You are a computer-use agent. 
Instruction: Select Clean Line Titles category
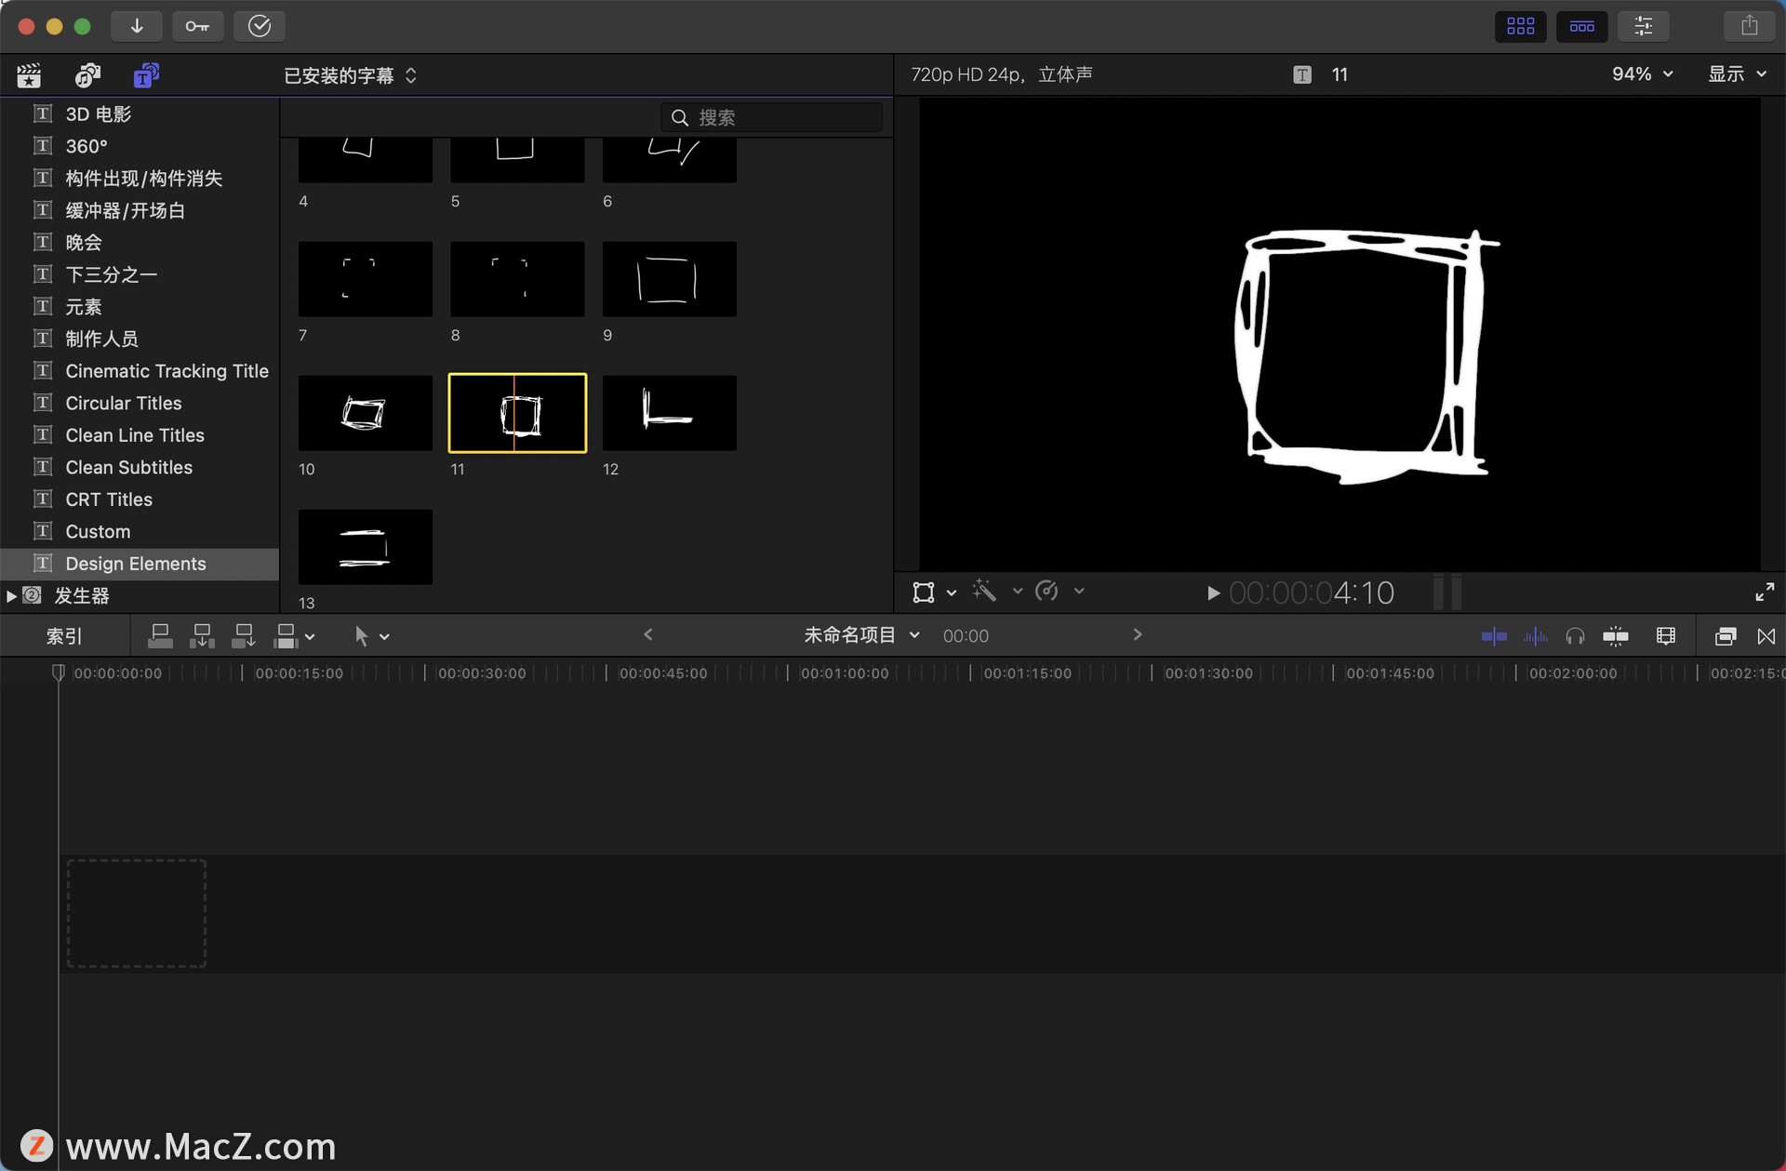[x=135, y=435]
